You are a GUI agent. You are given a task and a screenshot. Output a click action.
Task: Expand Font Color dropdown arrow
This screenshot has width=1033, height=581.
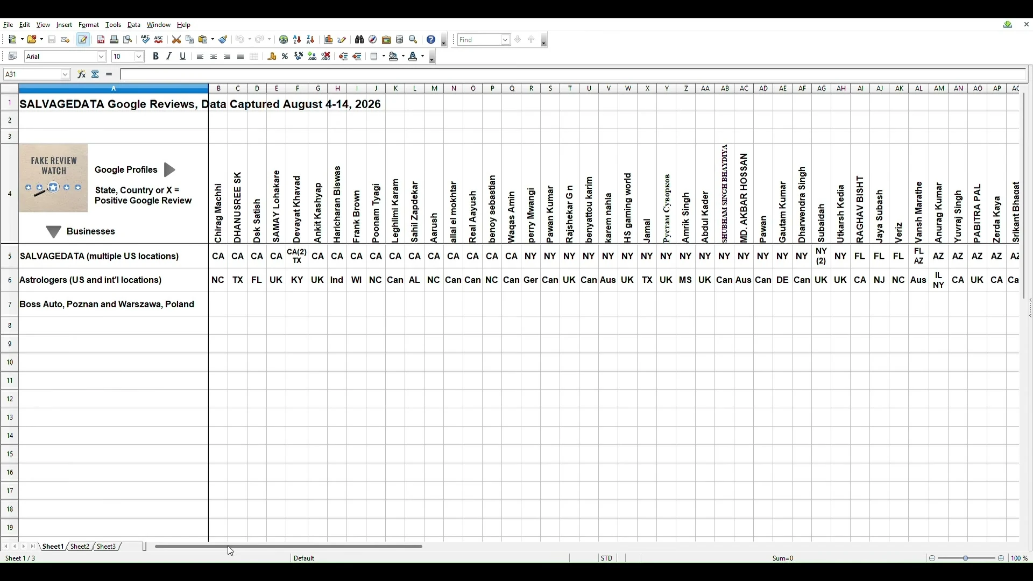[423, 56]
